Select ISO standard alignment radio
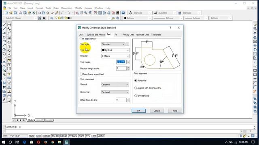This screenshot has width=259, height=145. coord(136,95)
